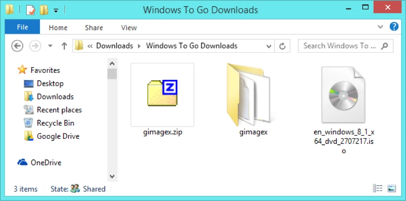Click the address bar folder icon

(79, 46)
